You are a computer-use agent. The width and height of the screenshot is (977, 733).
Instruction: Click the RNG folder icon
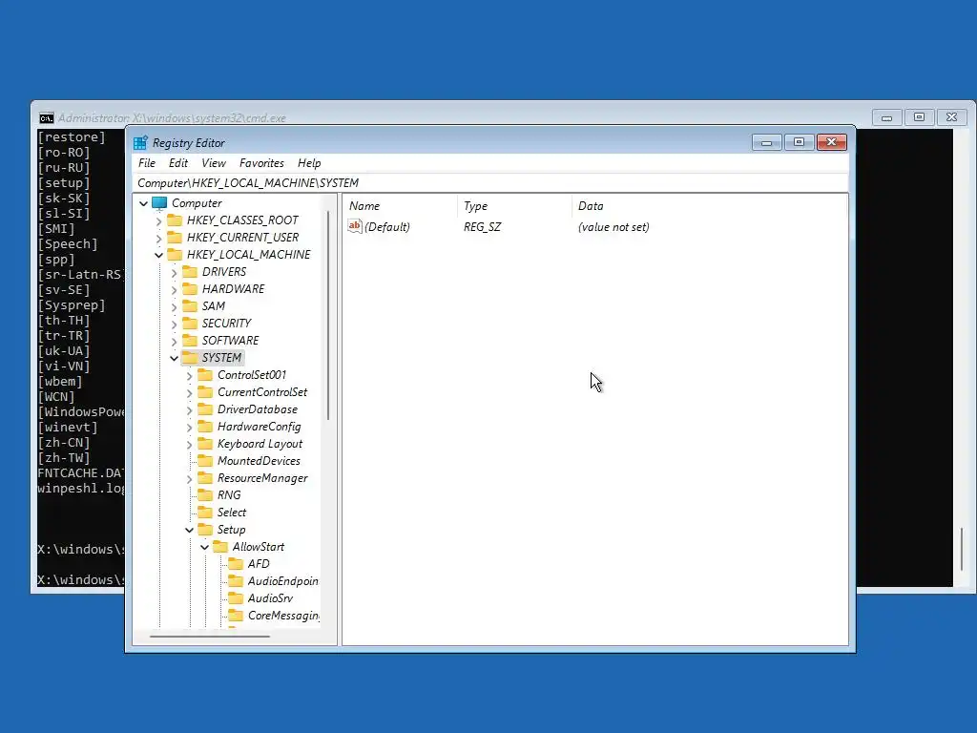coord(205,494)
